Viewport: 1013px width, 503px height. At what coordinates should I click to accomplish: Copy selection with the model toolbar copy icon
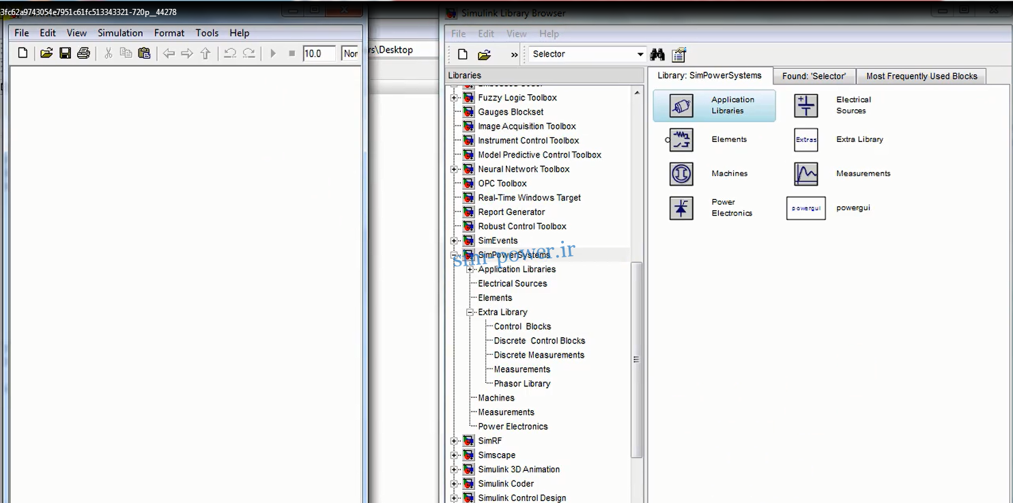pyautogui.click(x=126, y=53)
